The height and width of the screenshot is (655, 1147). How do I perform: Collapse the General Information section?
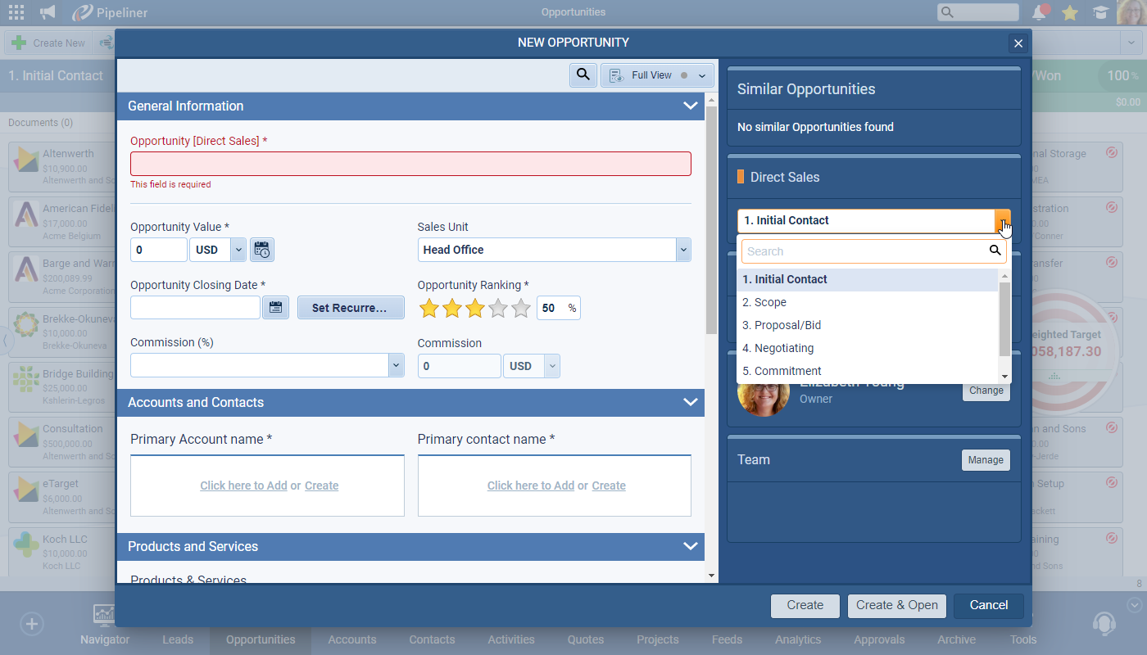[x=690, y=106]
